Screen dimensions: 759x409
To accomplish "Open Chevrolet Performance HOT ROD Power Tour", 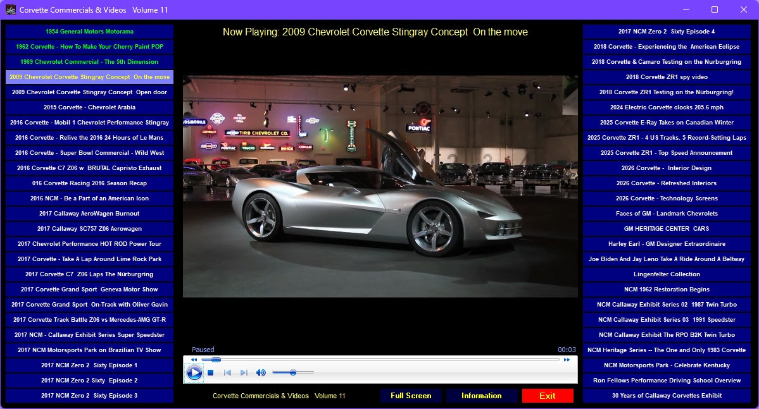I will [x=89, y=243].
